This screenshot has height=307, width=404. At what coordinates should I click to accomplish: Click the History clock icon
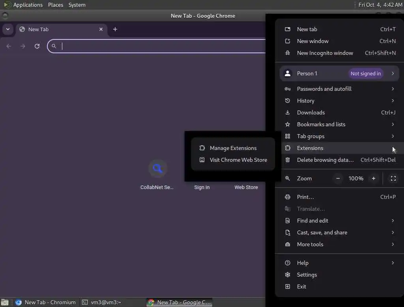[x=288, y=101]
